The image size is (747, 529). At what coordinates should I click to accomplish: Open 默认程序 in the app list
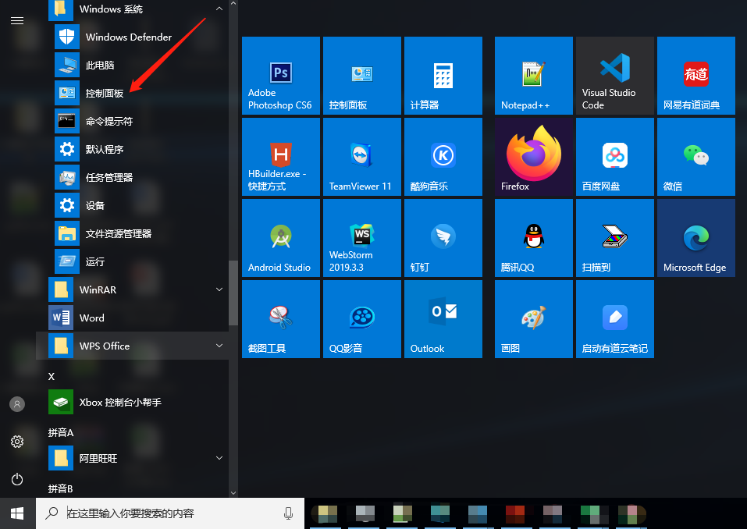coord(133,150)
